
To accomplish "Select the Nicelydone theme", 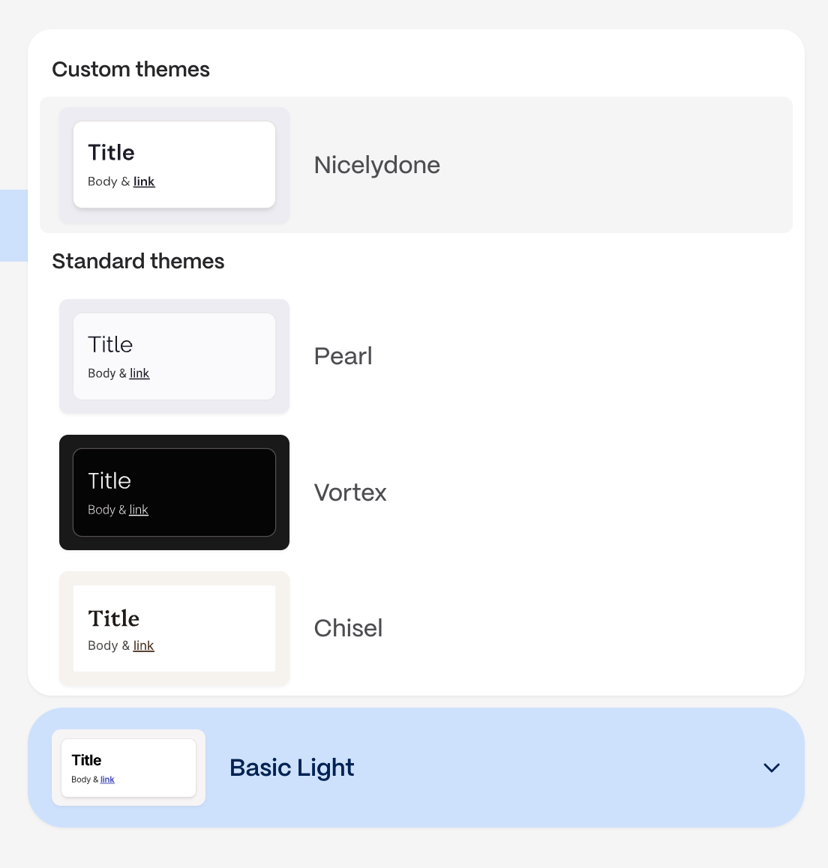I will tap(376, 165).
